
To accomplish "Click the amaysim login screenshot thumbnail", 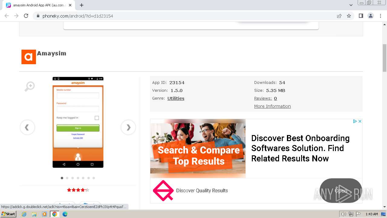I will pyautogui.click(x=78, y=122).
